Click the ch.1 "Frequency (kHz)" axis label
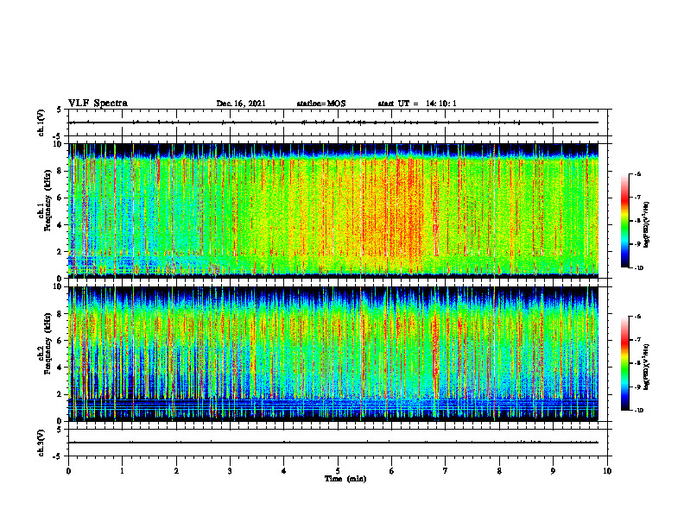The height and width of the screenshot is (528, 684). (47, 200)
